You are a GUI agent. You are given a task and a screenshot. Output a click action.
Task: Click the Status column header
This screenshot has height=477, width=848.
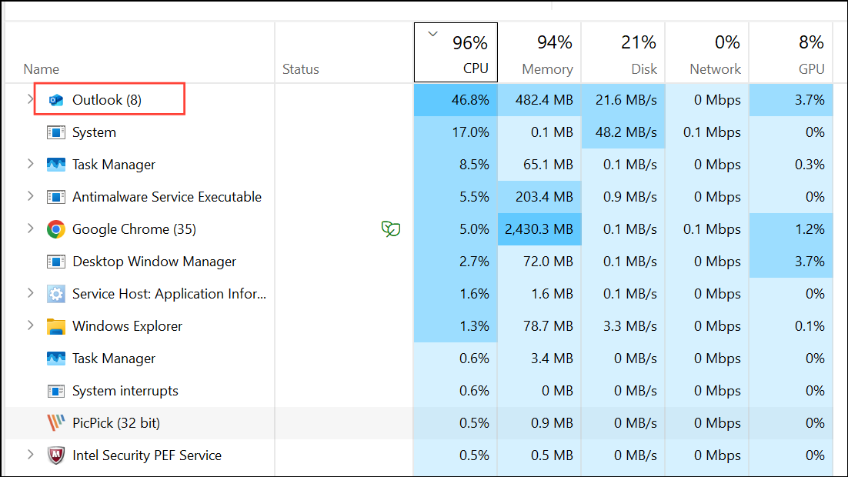click(300, 69)
